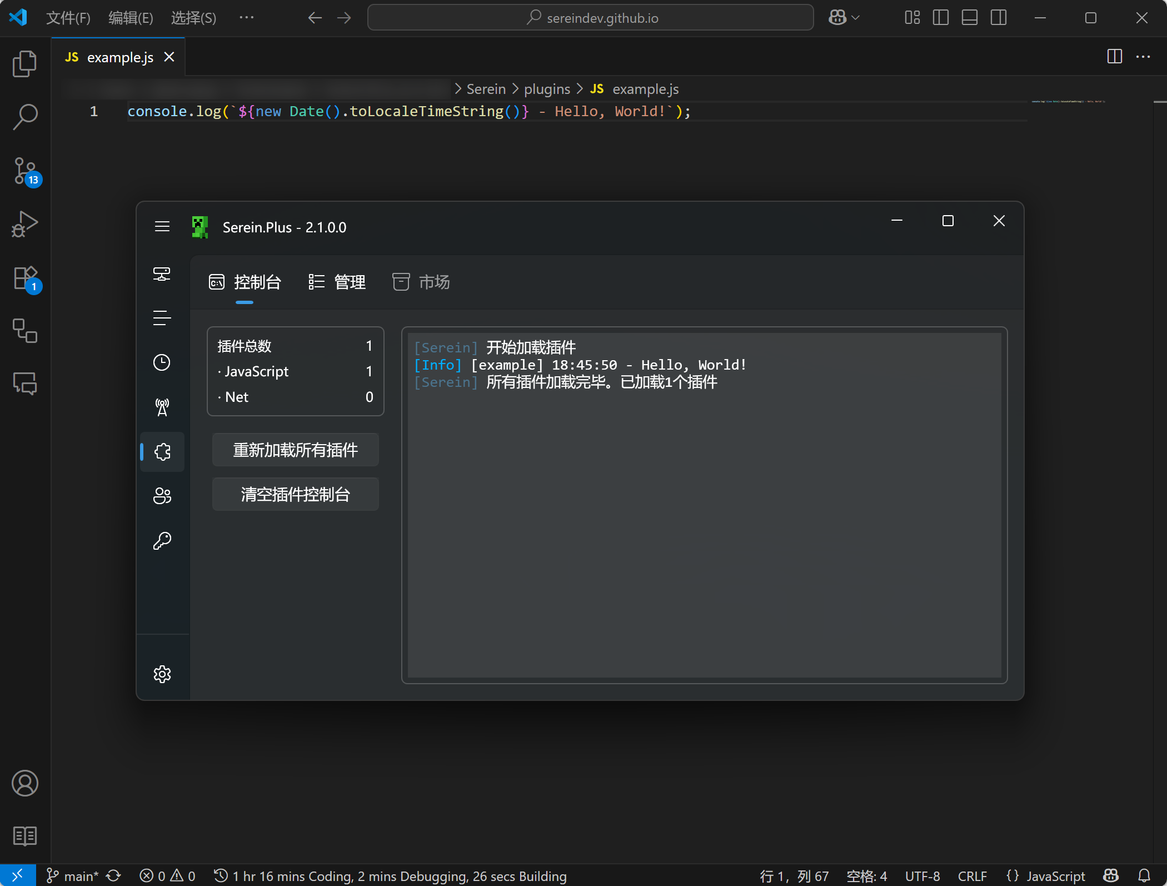Open the Run and Debug view
This screenshot has height=886, width=1167.
point(25,224)
